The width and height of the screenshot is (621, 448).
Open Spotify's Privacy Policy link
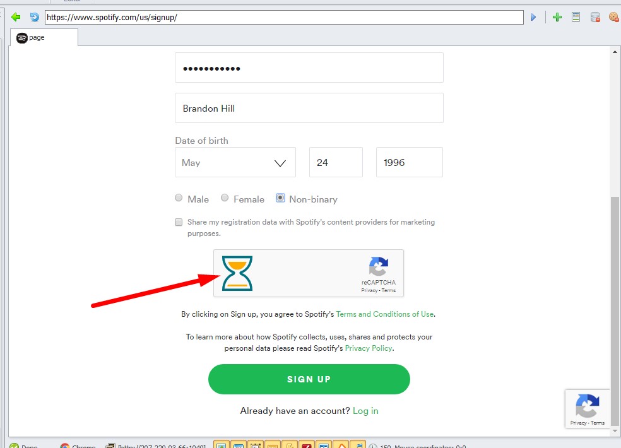(369, 348)
